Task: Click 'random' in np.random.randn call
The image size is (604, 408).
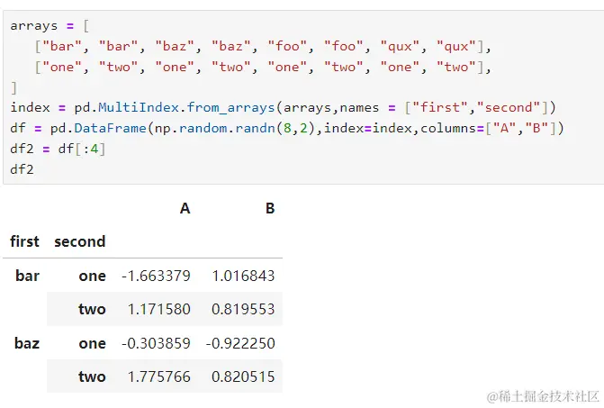Action: click(x=203, y=128)
